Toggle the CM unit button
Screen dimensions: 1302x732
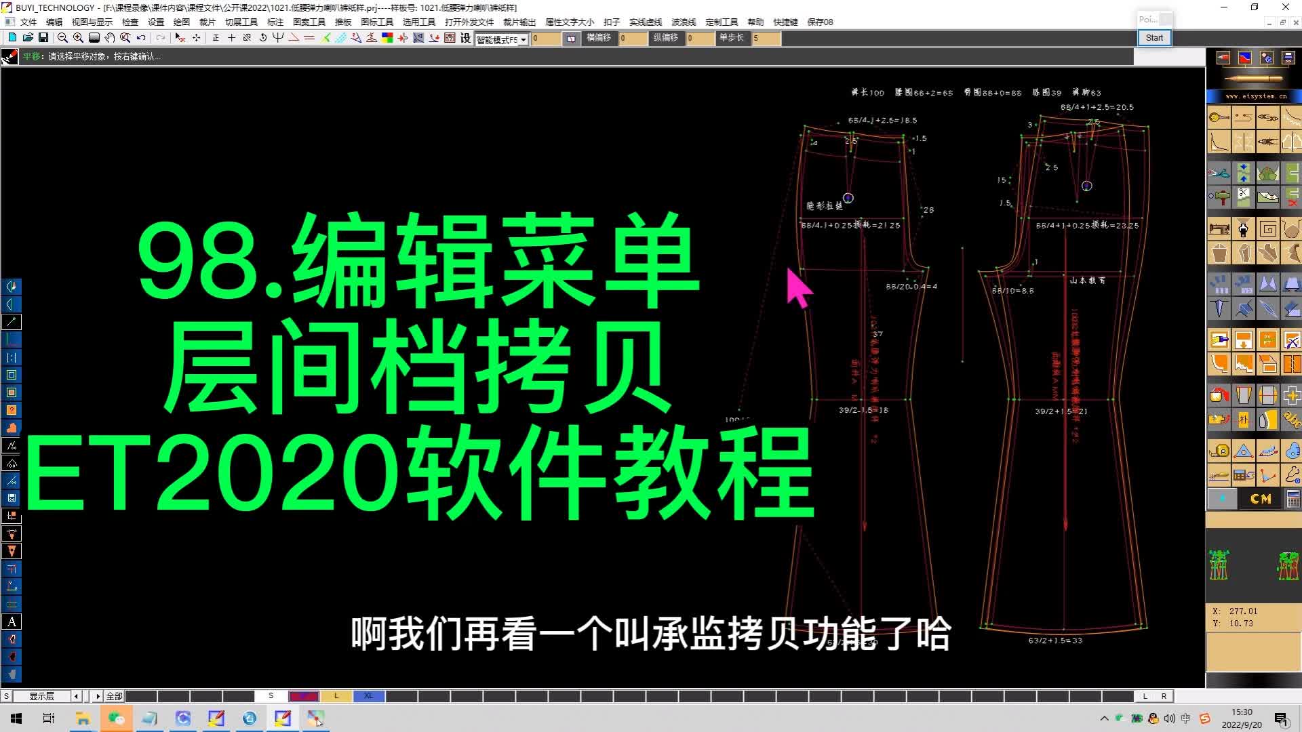pos(1261,499)
